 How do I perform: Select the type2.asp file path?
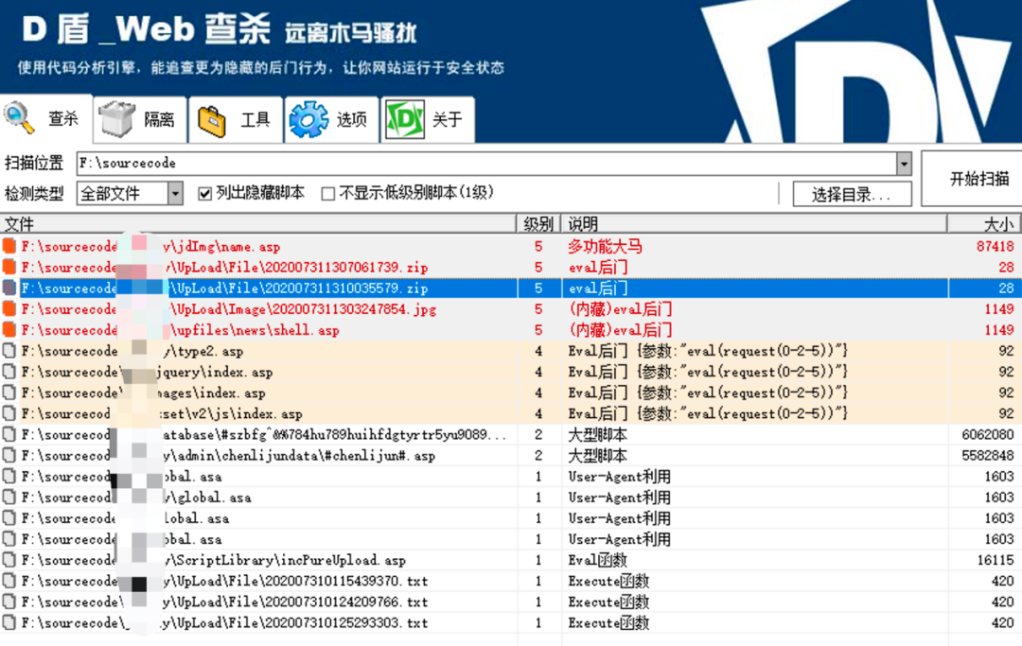pyautogui.click(x=132, y=351)
